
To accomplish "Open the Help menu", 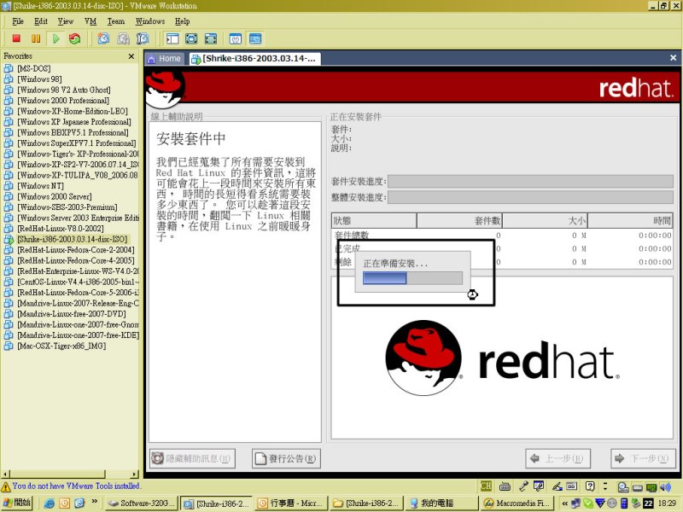I will [182, 20].
